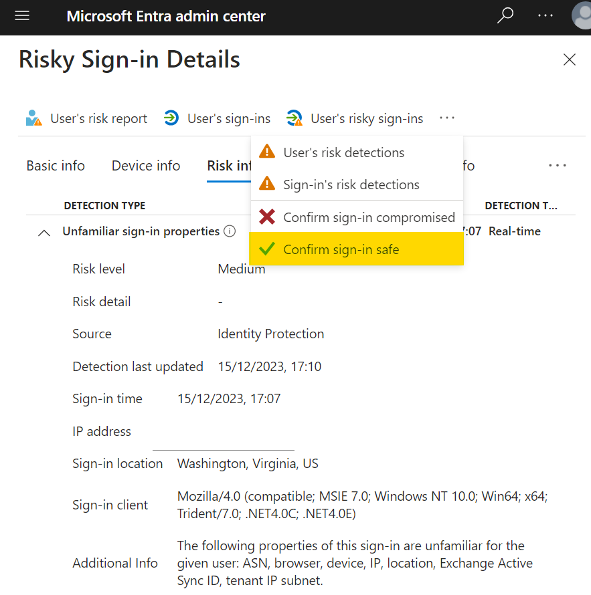Screen dimensions: 591x595
Task: Click the Washington, Virginia, US location
Action: (248, 464)
